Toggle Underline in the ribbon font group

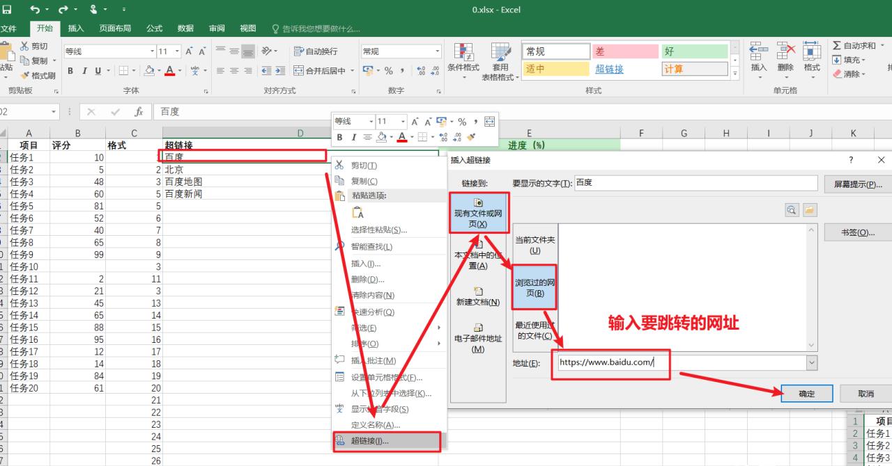[x=98, y=70]
